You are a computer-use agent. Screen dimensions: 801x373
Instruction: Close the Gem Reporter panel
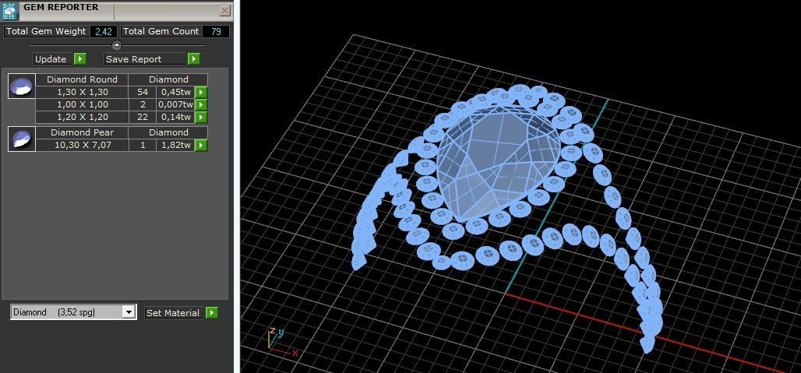pos(224,11)
